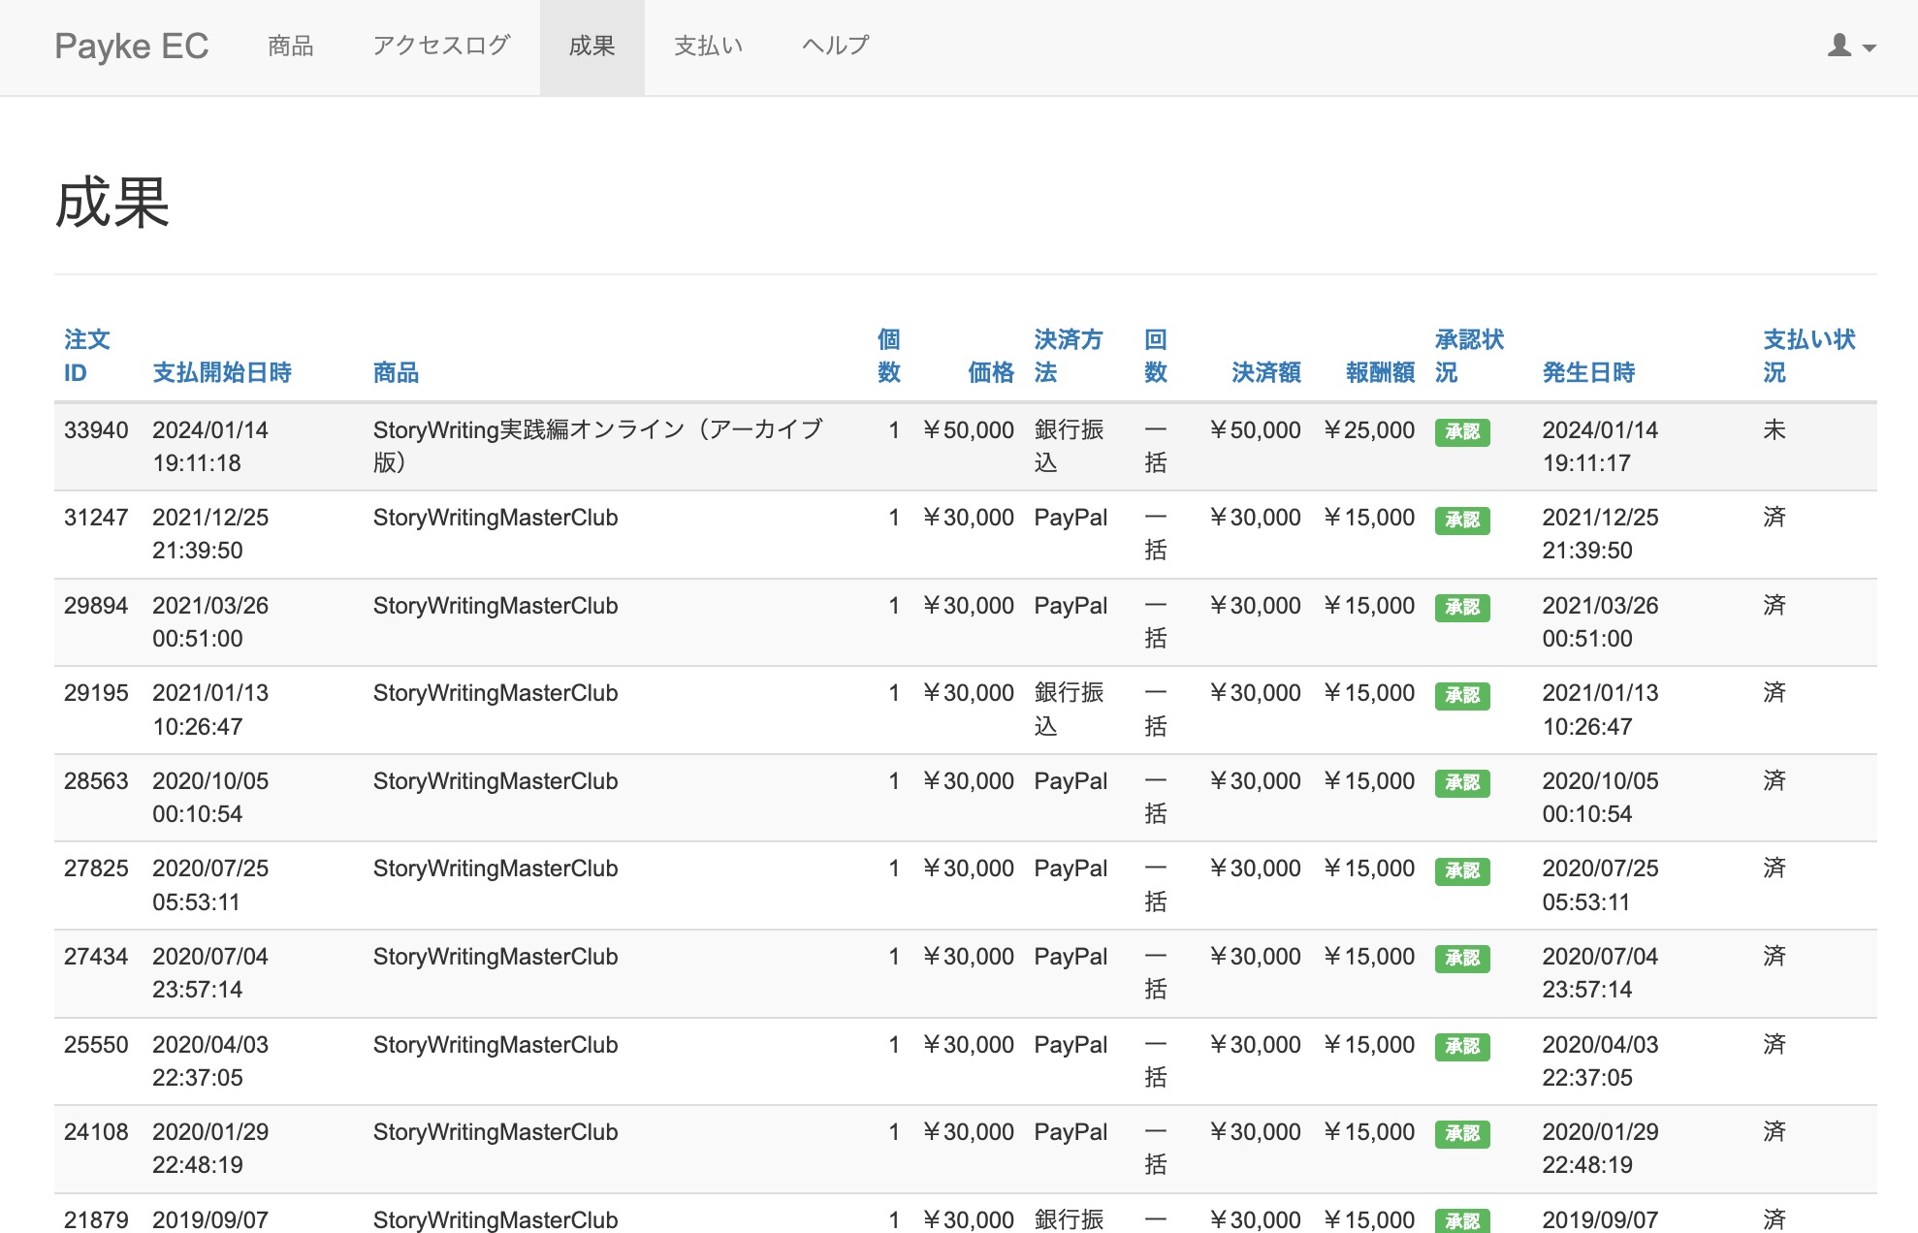Click the 未 payment status for order 33940
The height and width of the screenshot is (1233, 1918).
[1774, 429]
